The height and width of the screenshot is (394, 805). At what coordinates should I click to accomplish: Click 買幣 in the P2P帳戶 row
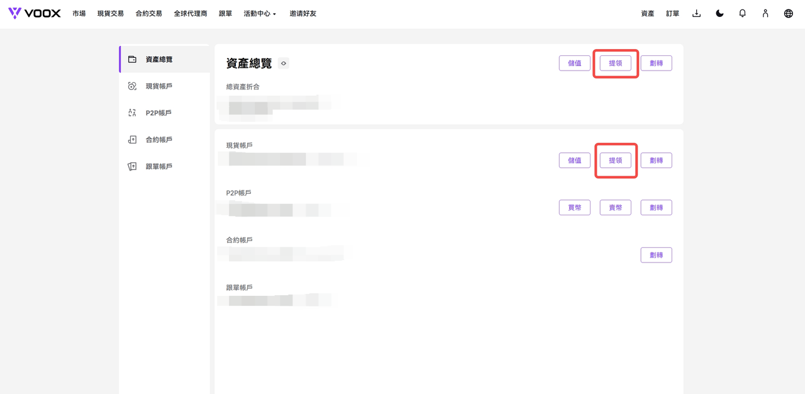tap(574, 208)
